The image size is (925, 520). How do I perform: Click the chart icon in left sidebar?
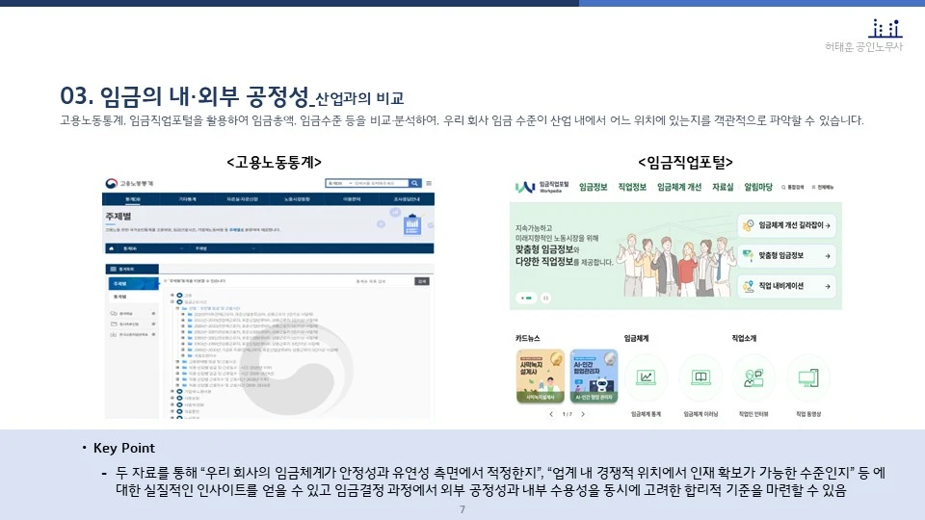pos(114,334)
